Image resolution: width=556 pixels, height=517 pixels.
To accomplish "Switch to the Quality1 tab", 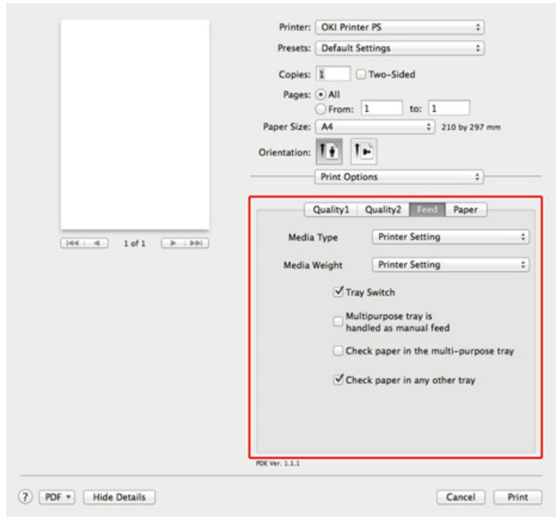I will click(x=332, y=209).
